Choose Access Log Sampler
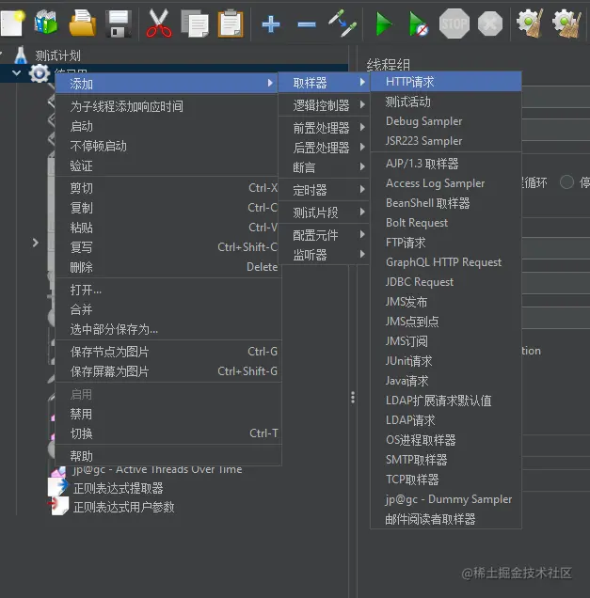 tap(446, 183)
